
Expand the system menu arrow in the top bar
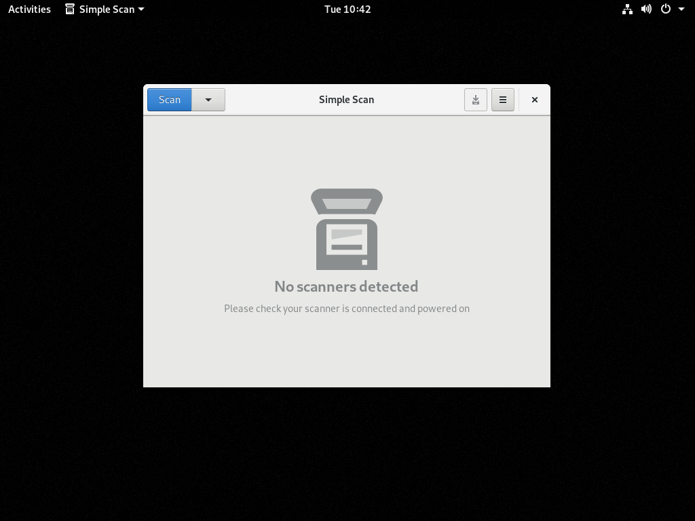coord(681,9)
